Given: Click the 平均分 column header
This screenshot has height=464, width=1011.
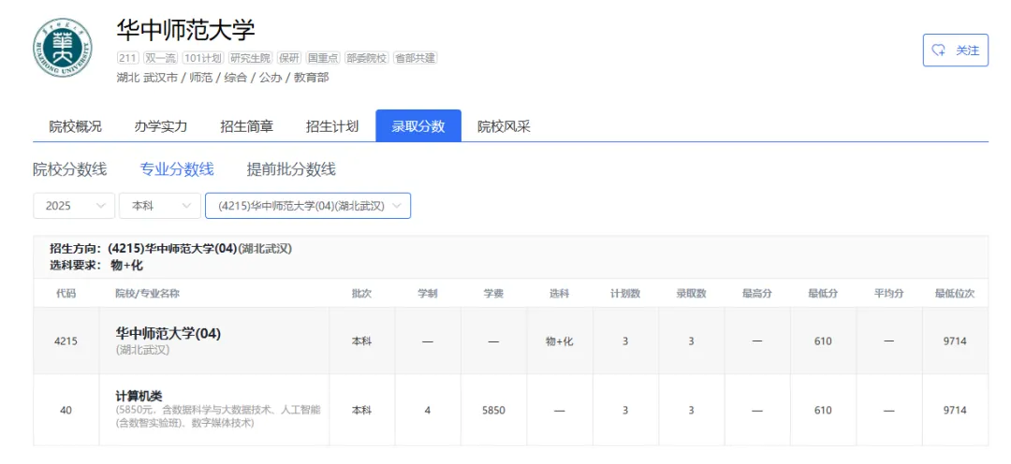Looking at the screenshot, I should point(888,293).
